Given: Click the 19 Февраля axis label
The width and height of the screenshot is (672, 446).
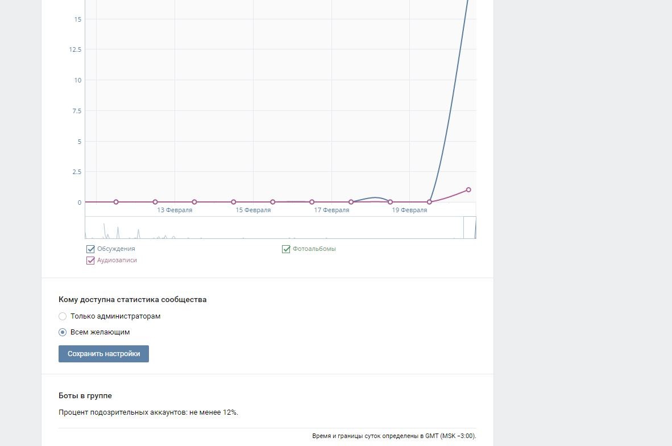Looking at the screenshot, I should [409, 210].
